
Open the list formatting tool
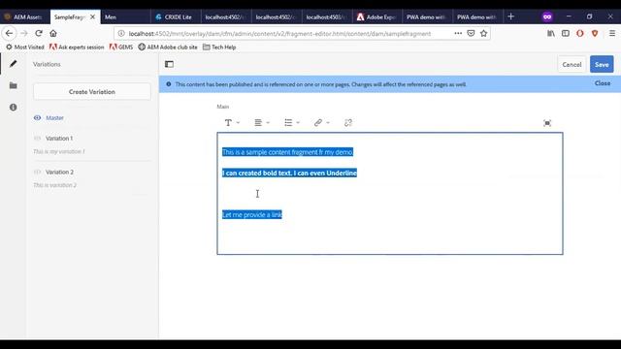point(288,123)
